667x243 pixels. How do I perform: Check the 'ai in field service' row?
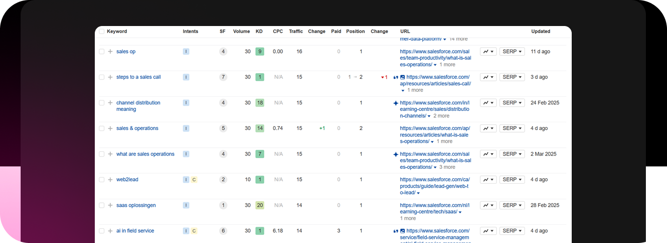pos(102,231)
